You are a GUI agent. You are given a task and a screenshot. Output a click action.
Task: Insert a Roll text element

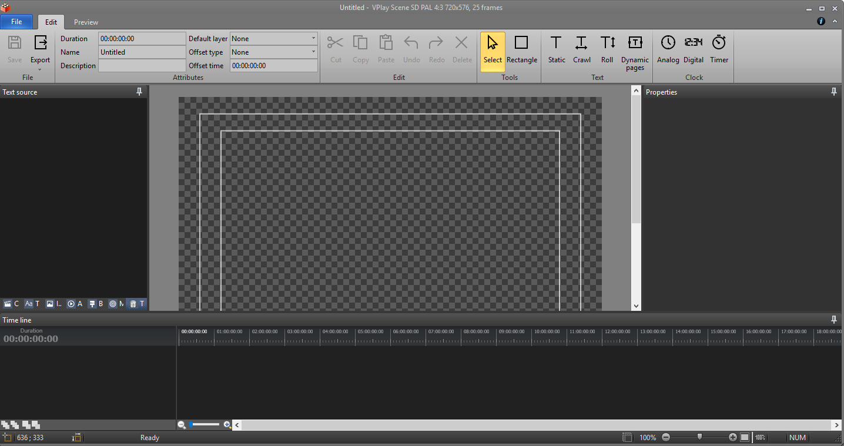607,49
